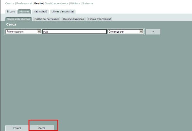Expand the Comença per condition dropdown arrow
This screenshot has width=192, height=131.
click(141, 32)
